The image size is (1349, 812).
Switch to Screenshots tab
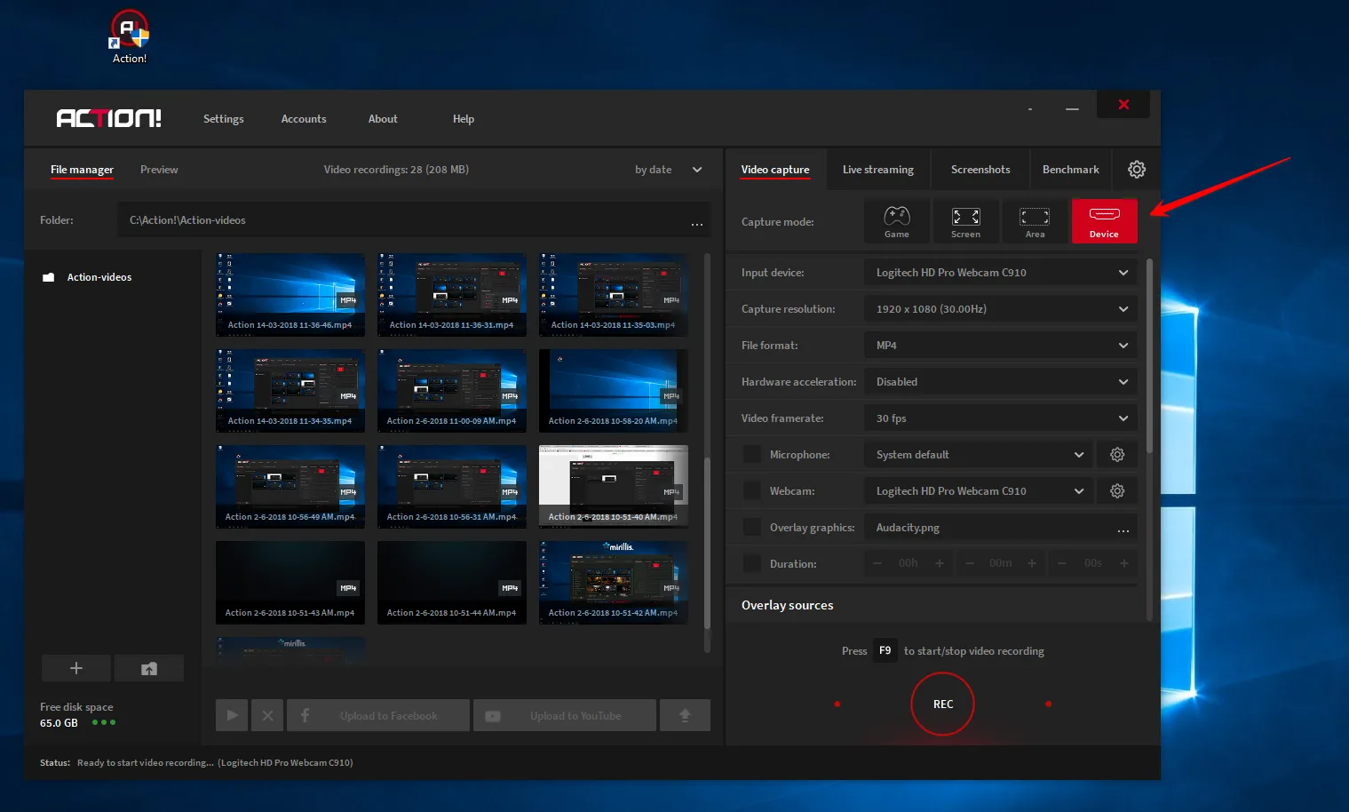pyautogui.click(x=980, y=170)
